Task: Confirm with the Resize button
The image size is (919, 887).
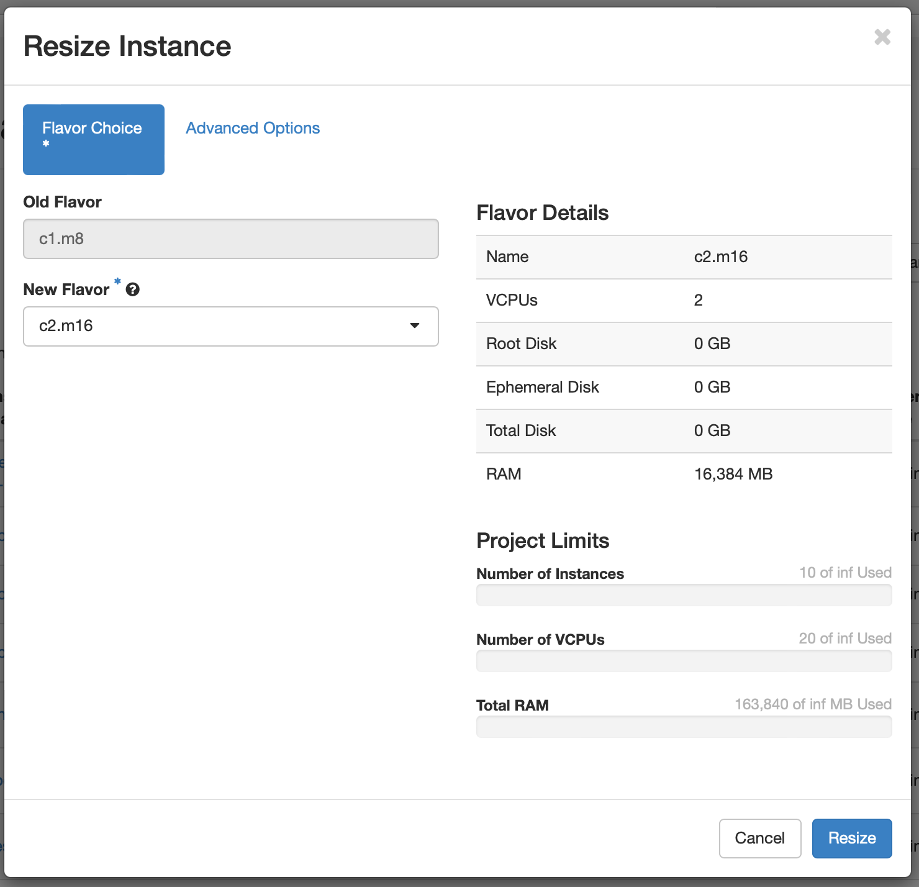Action: tap(852, 838)
